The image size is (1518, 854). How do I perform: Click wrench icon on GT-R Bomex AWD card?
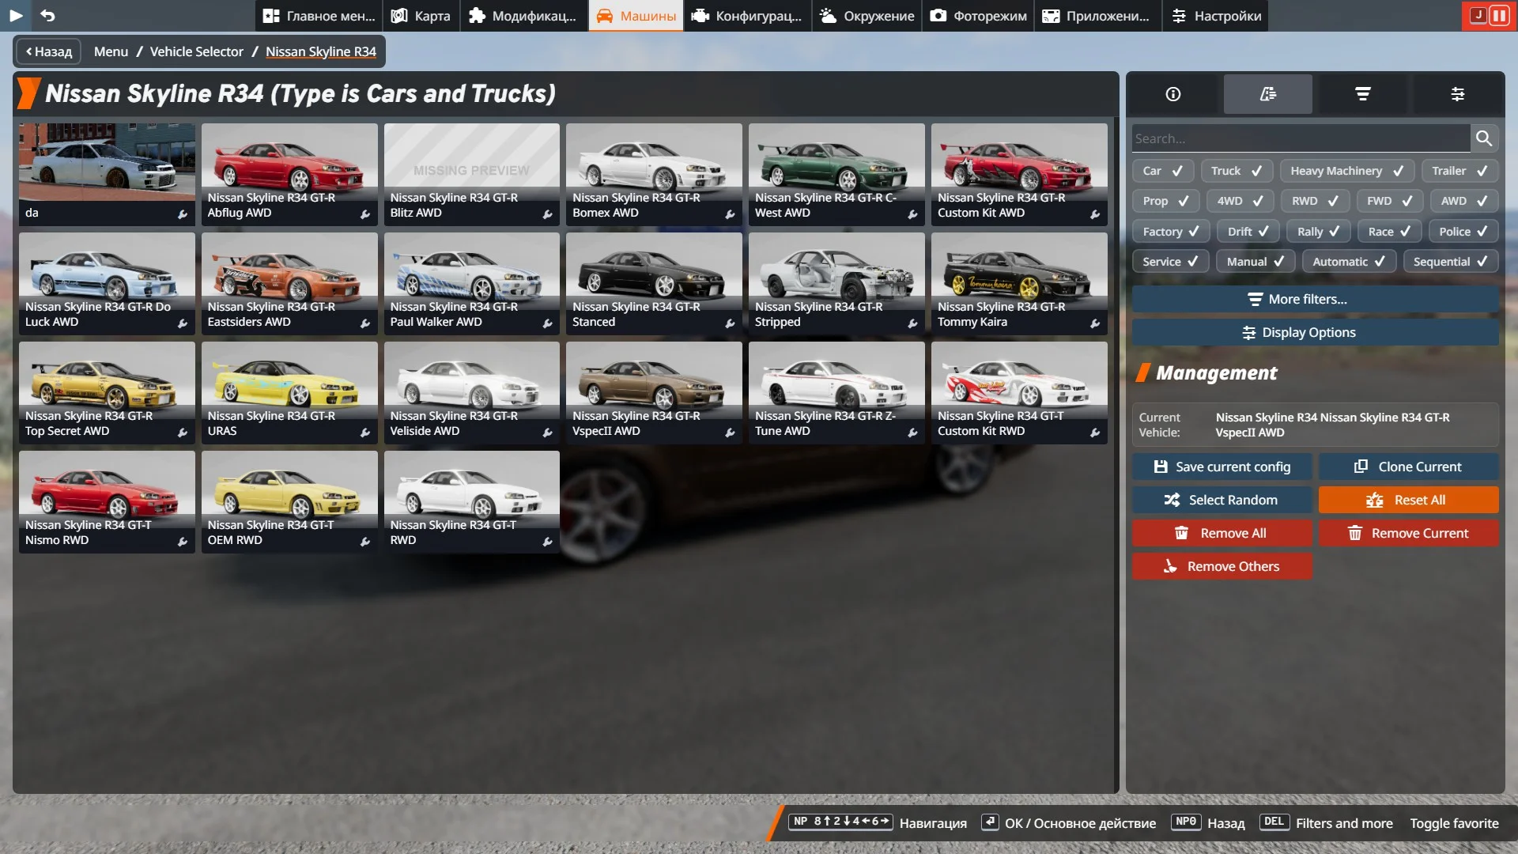coord(730,214)
